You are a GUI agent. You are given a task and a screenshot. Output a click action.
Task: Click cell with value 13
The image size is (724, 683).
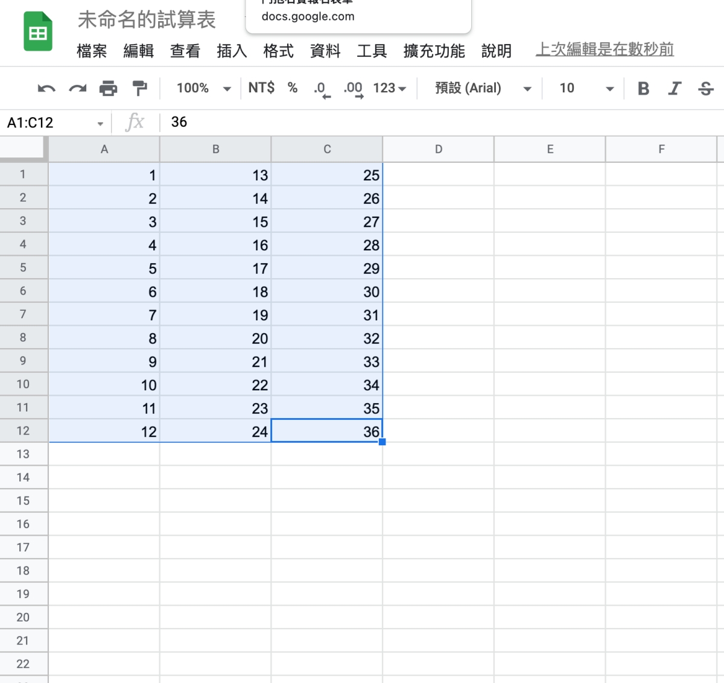(x=215, y=174)
